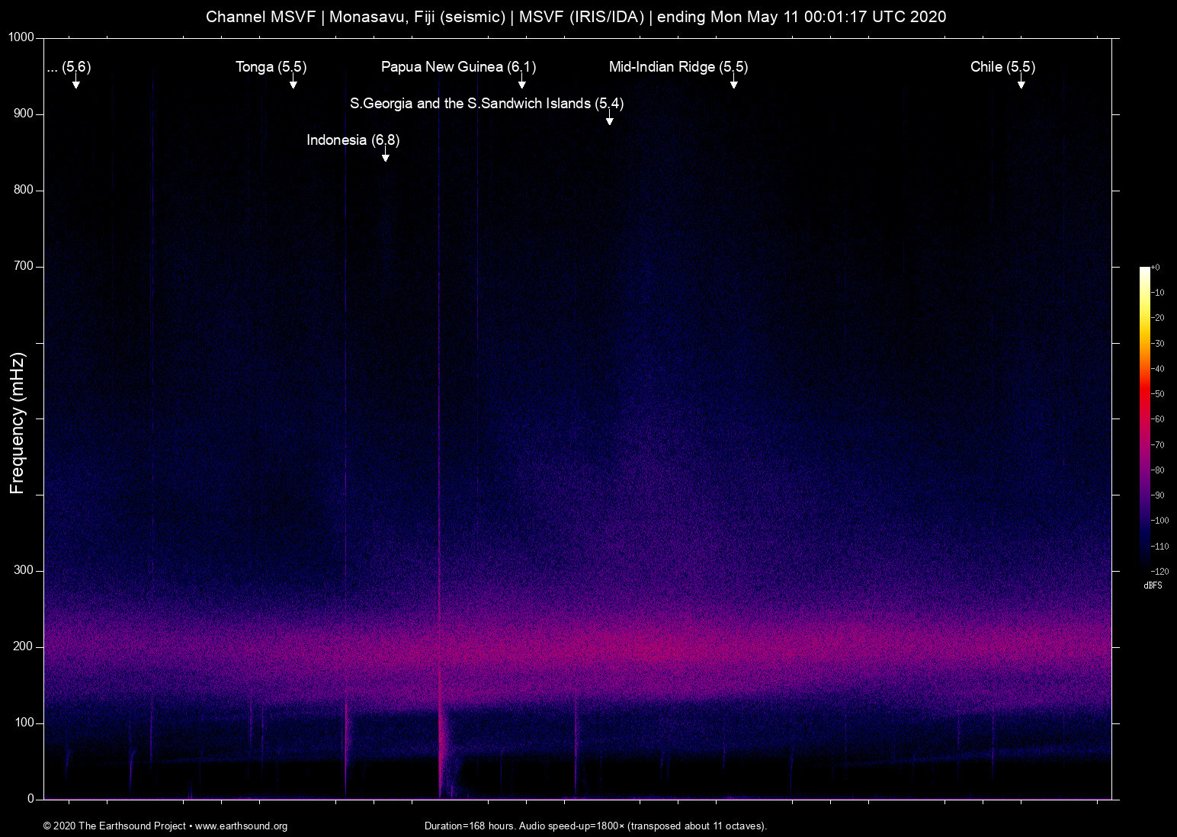
Task: Click the 'Frequency (mHz)' axis label
Action: pos(18,423)
